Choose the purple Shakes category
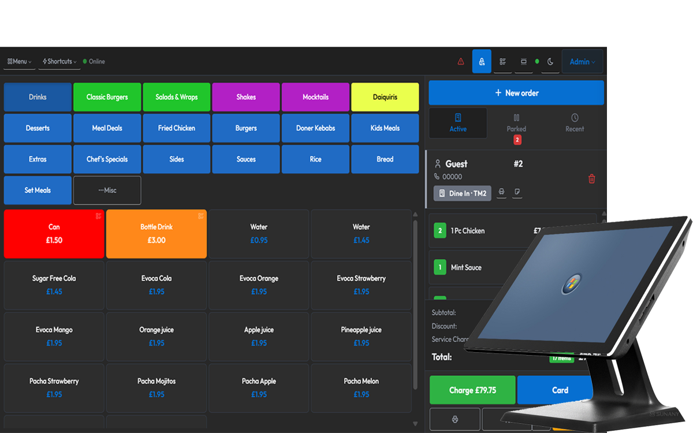Image resolution: width=693 pixels, height=433 pixels. (246, 97)
